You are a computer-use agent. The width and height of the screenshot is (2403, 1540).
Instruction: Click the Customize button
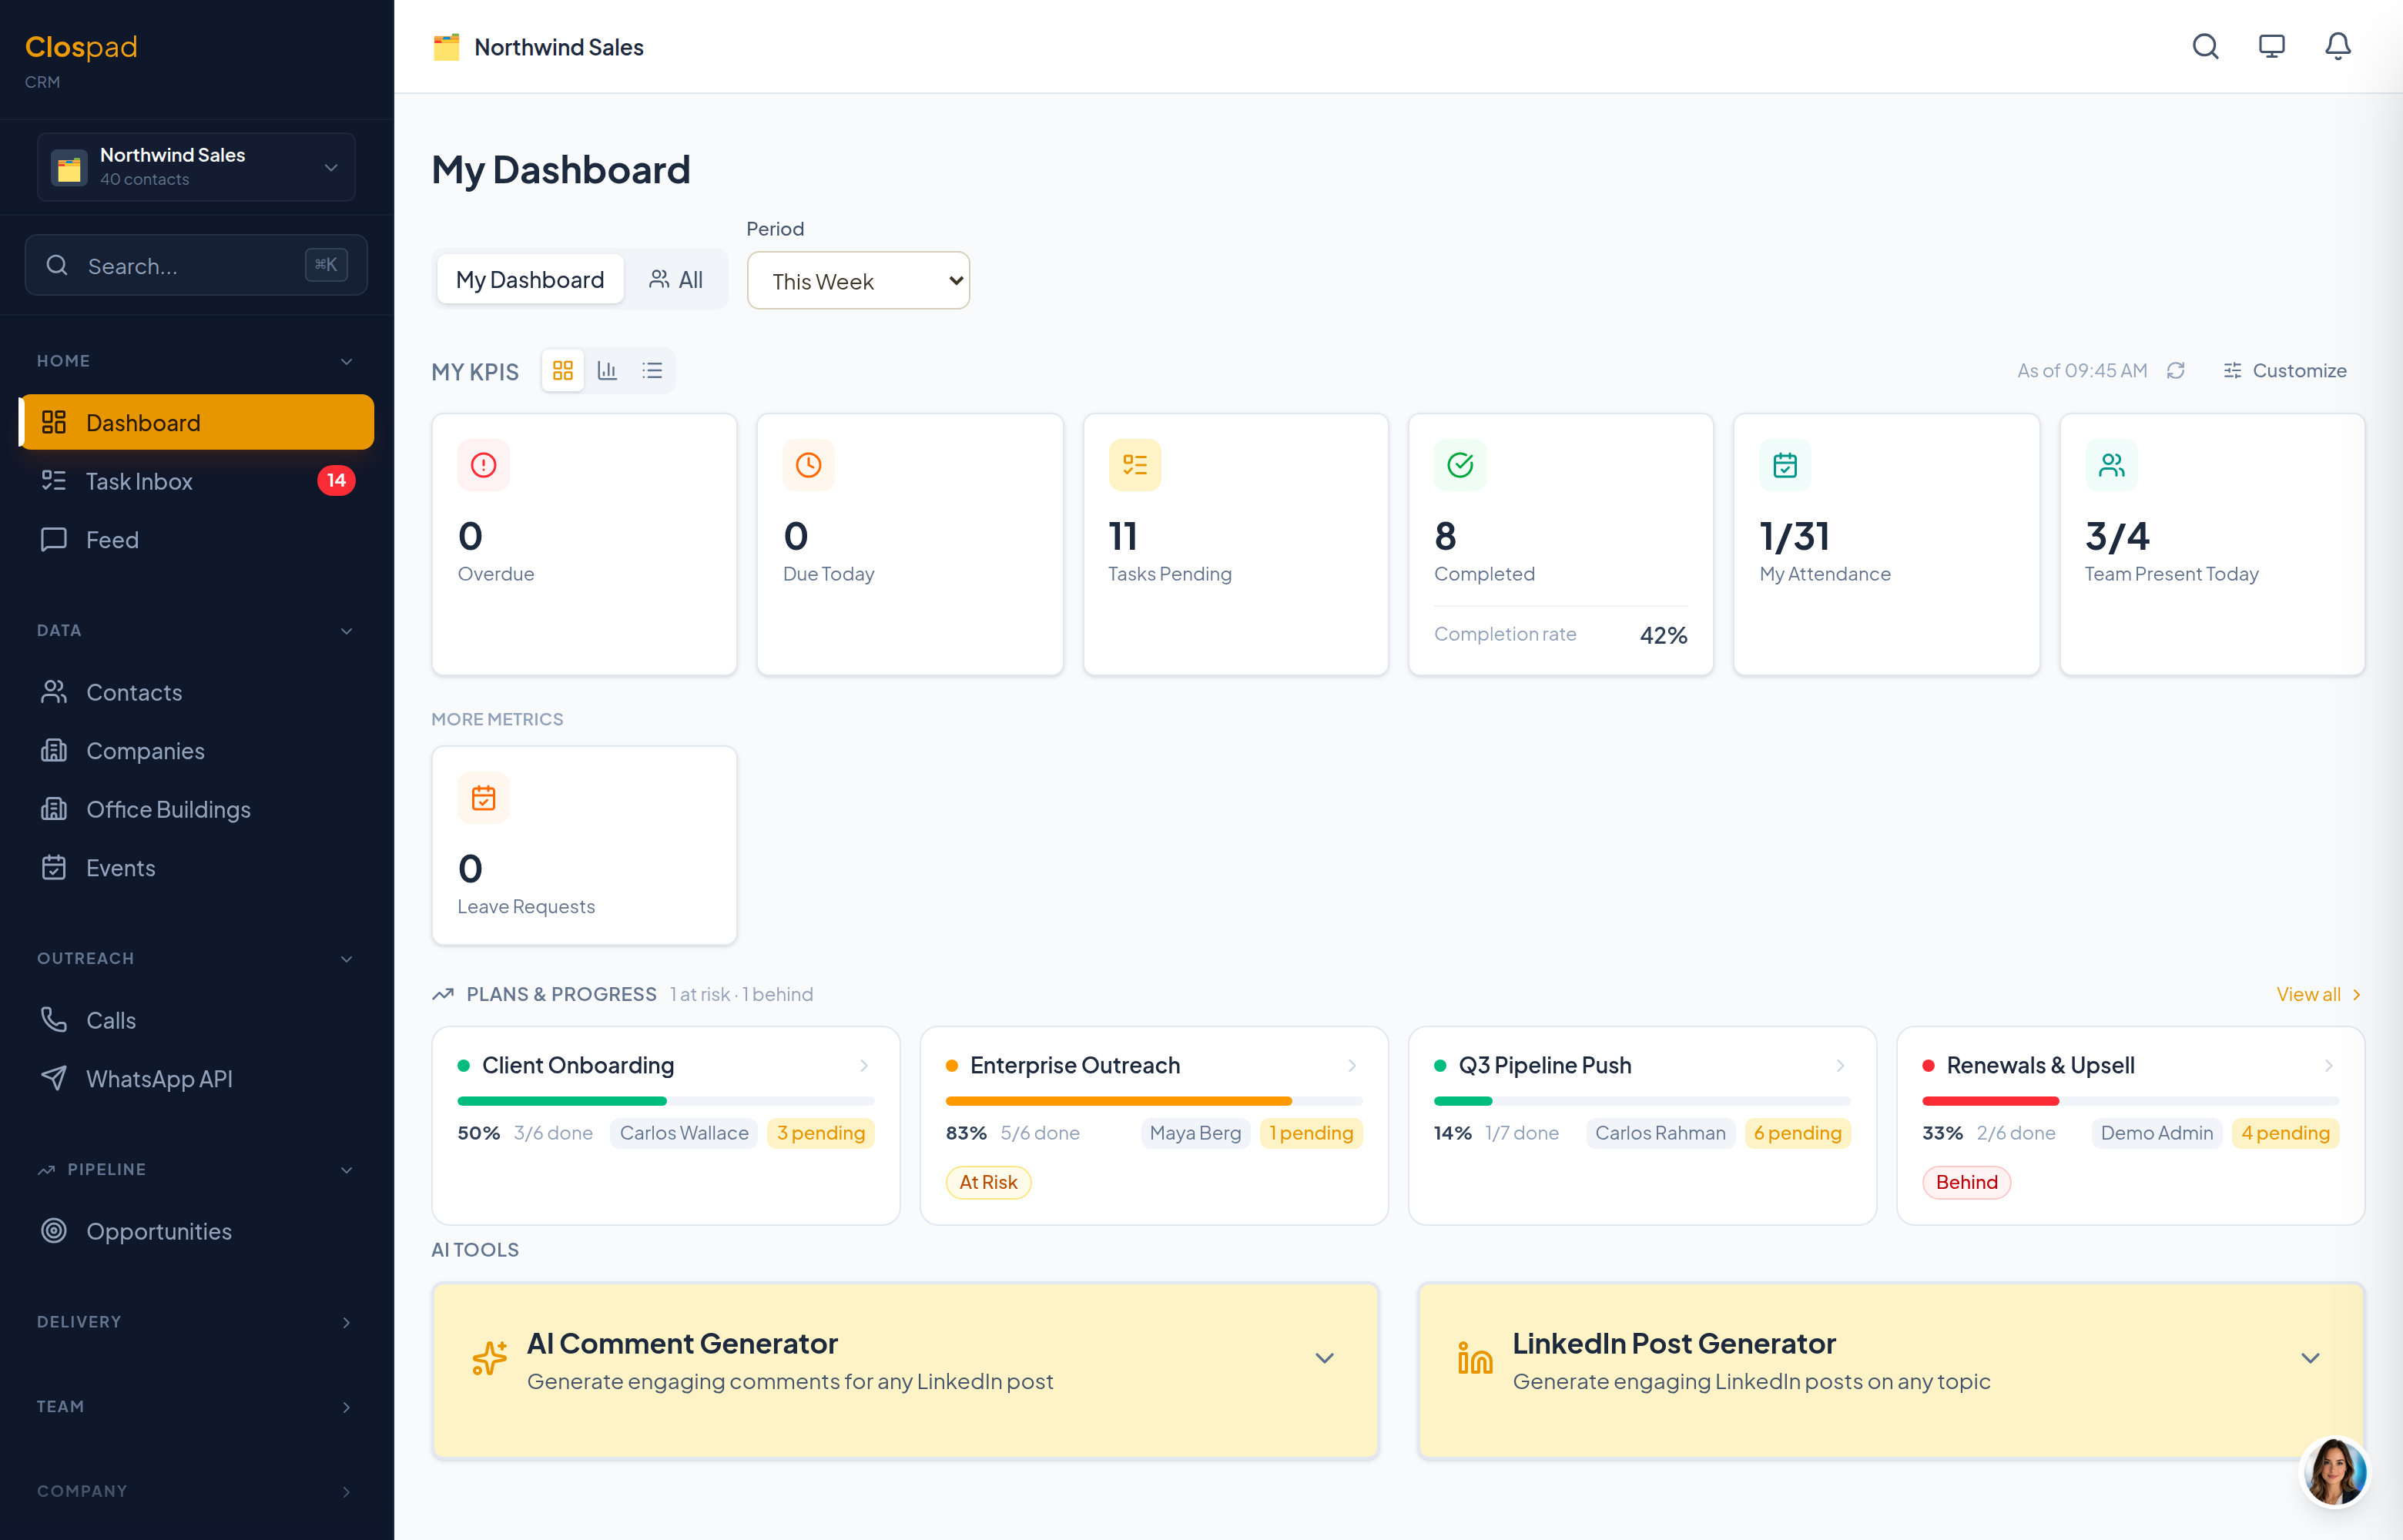tap(2284, 371)
